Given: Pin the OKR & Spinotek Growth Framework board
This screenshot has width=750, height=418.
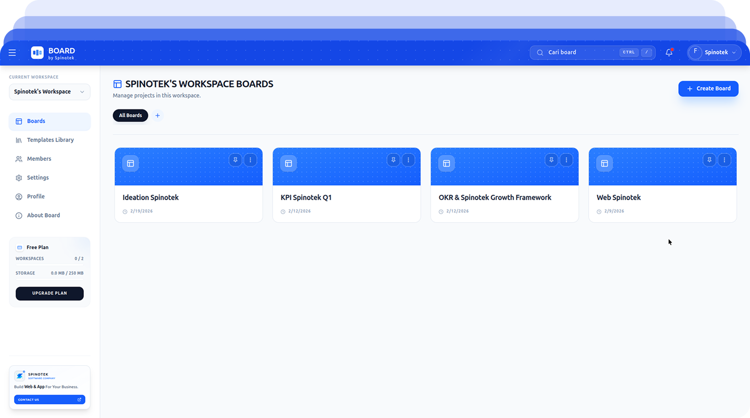Looking at the screenshot, I should point(551,160).
